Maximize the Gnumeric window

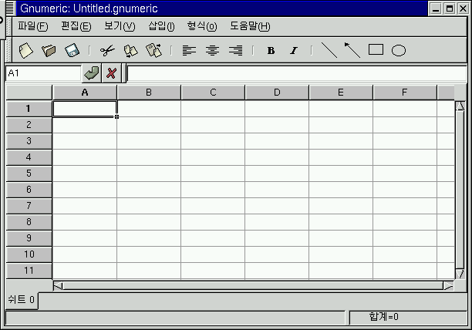pos(450,8)
